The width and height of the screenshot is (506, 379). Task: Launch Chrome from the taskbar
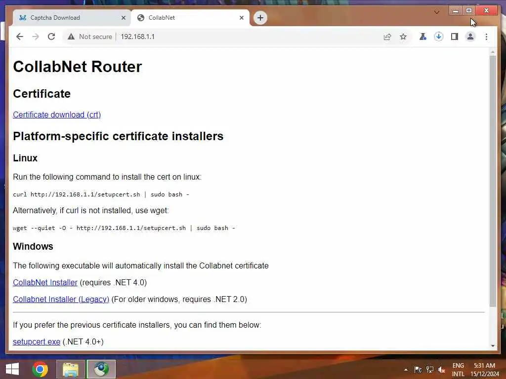click(40, 369)
